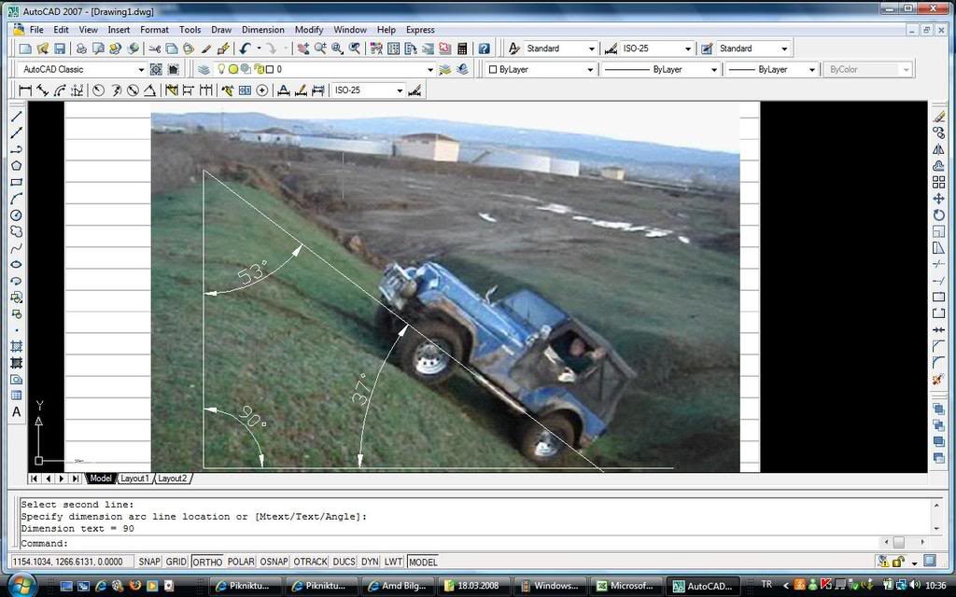Open the Dimension menu

262,30
